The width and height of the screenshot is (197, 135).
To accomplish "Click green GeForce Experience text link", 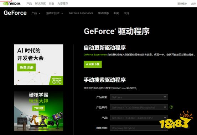I will point(95,55).
